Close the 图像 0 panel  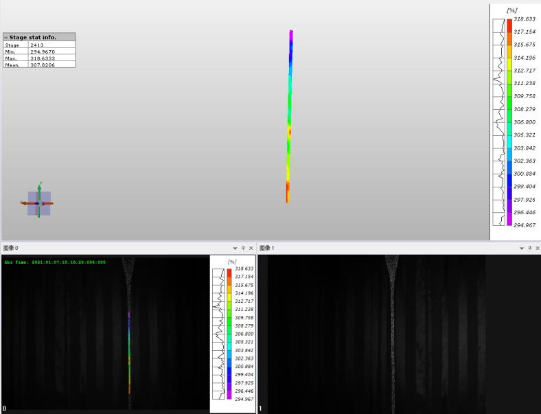coord(251,248)
